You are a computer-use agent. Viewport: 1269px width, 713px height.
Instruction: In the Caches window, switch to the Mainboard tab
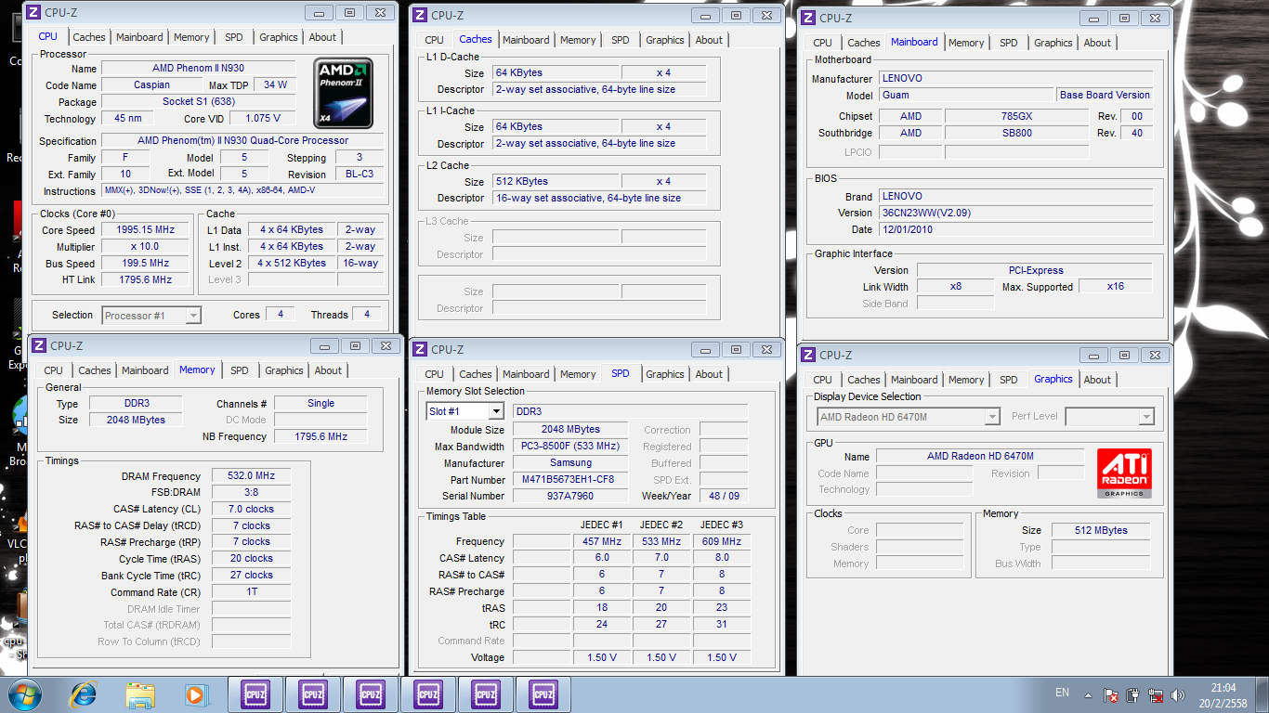coord(526,40)
